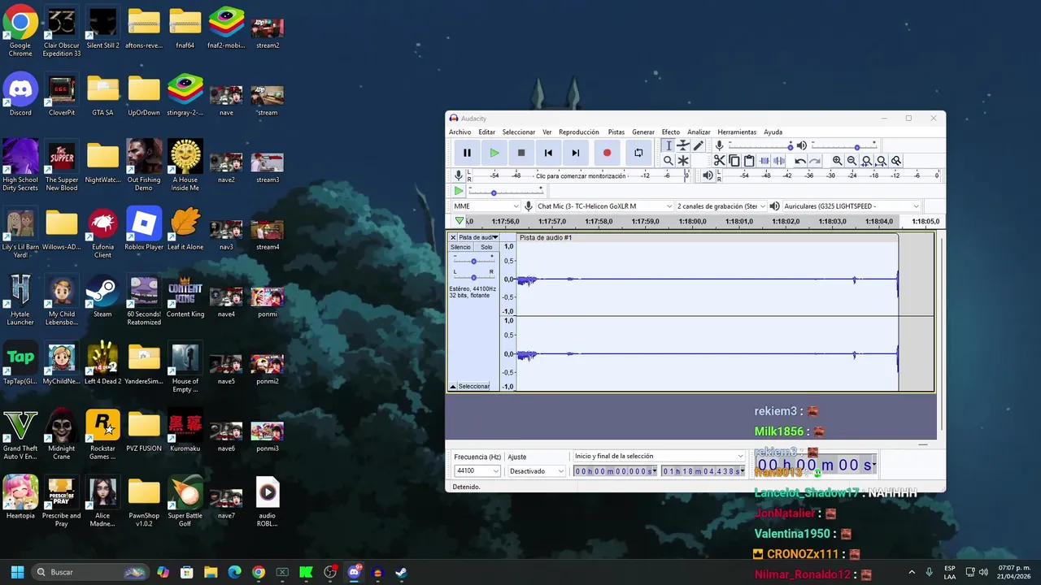1041x585 pixels.
Task: Click the selection start time field
Action: pos(614,471)
